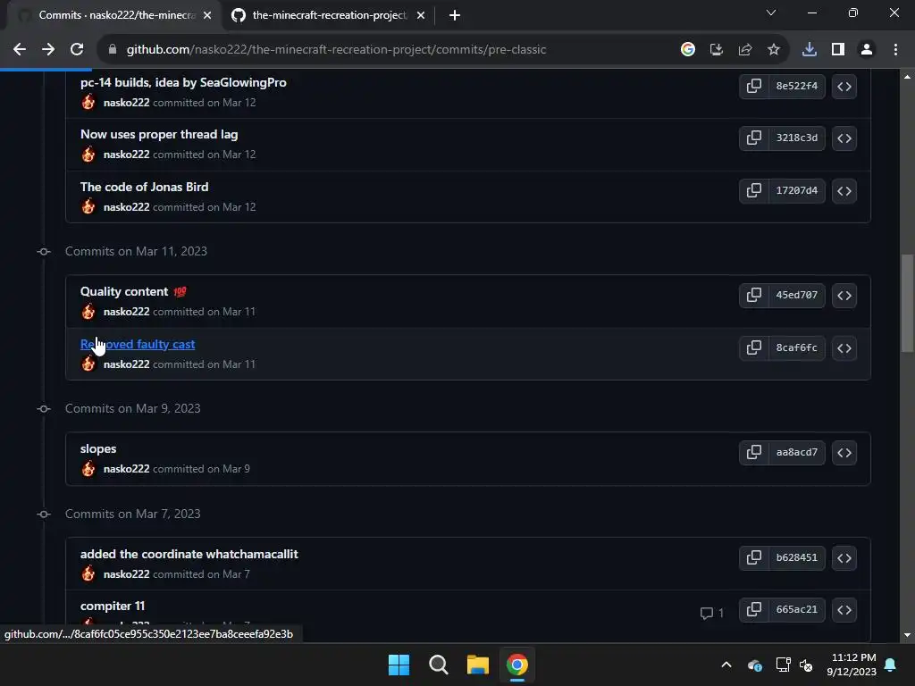Open Chrome downloads

(810, 50)
